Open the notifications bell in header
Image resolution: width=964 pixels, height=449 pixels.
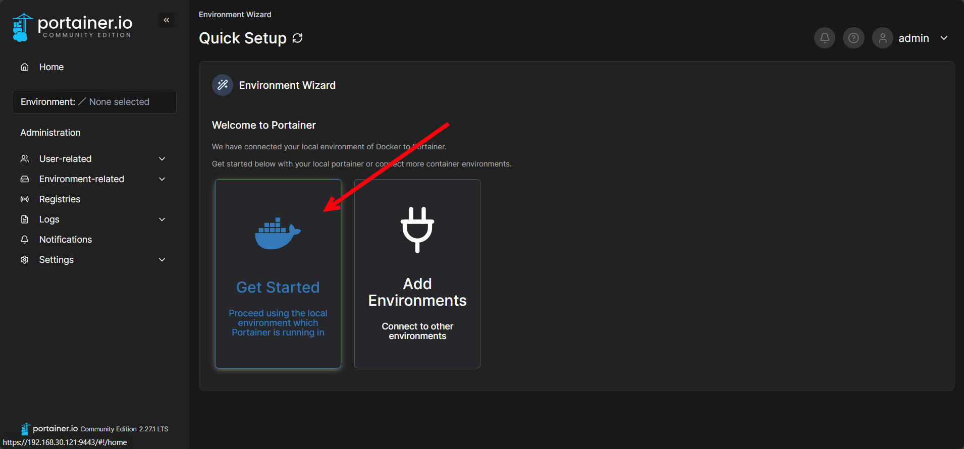[x=825, y=38]
